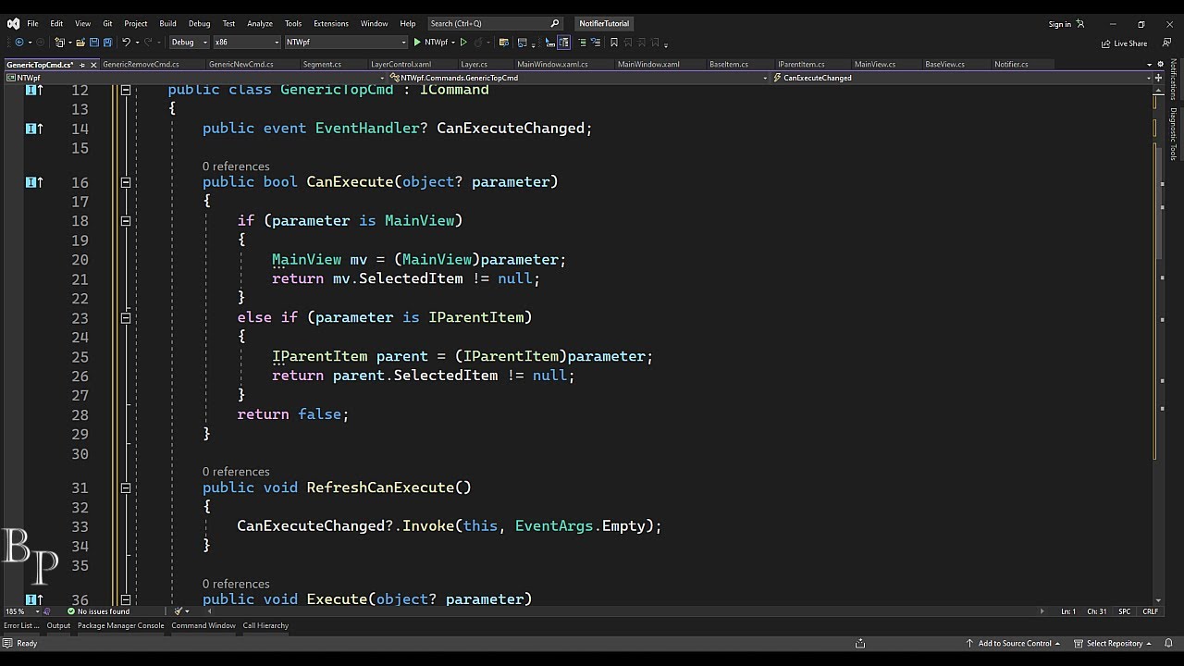Click inheritance margin icon on line 16

click(34, 182)
